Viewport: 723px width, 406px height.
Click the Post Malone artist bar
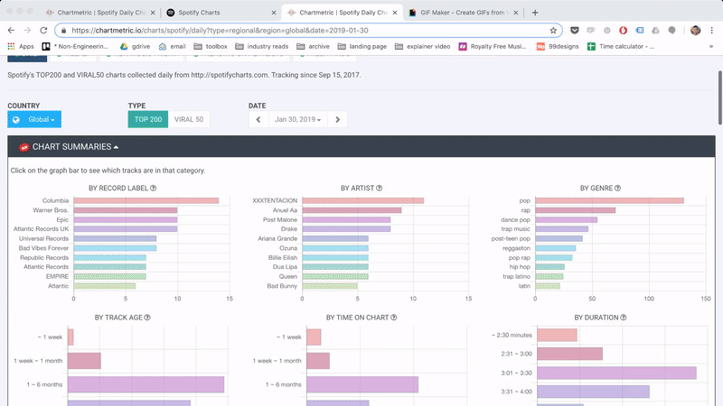click(x=346, y=220)
